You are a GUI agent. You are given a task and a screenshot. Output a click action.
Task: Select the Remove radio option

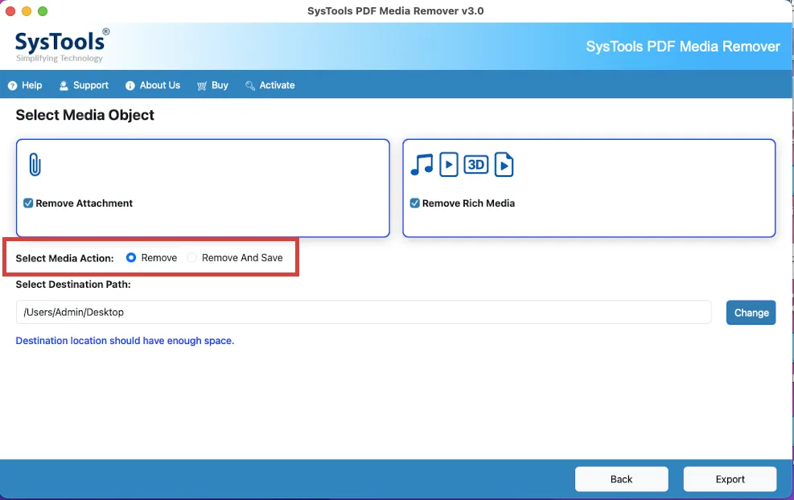point(131,257)
